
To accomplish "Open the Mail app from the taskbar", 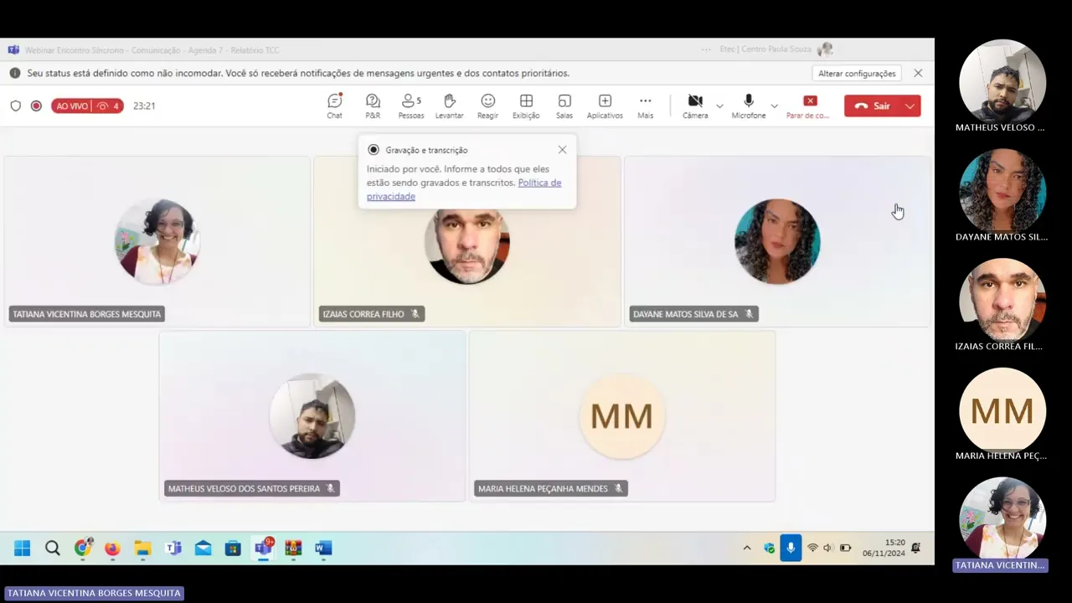I will 204,549.
